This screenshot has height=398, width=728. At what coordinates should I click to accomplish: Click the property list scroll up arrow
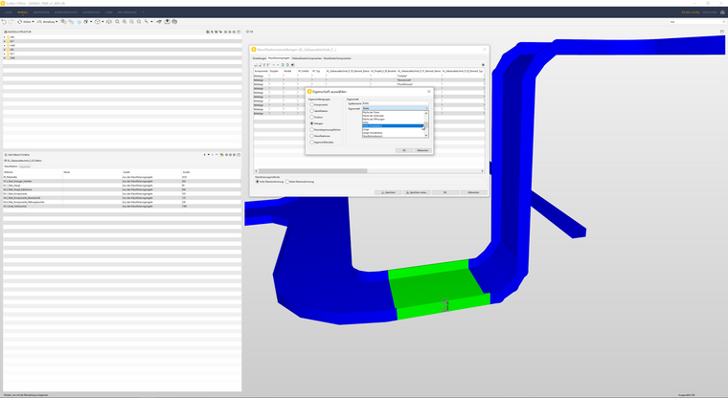426,113
